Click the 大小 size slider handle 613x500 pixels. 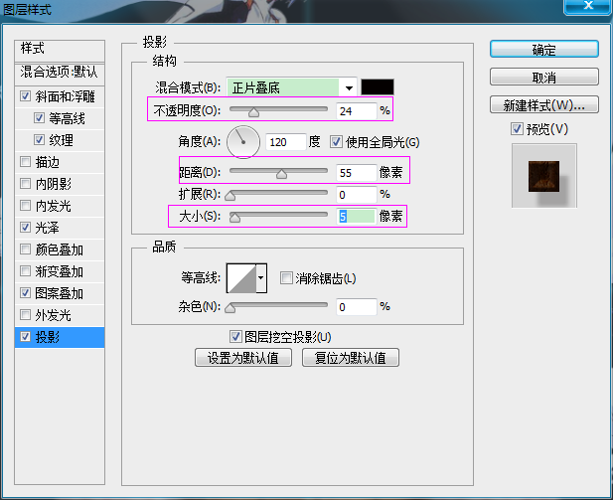point(234,218)
